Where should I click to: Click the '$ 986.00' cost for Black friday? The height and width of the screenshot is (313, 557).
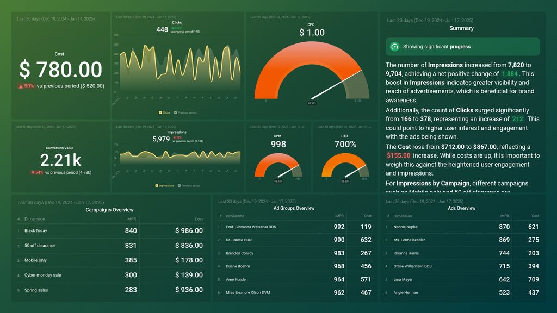[189, 230]
